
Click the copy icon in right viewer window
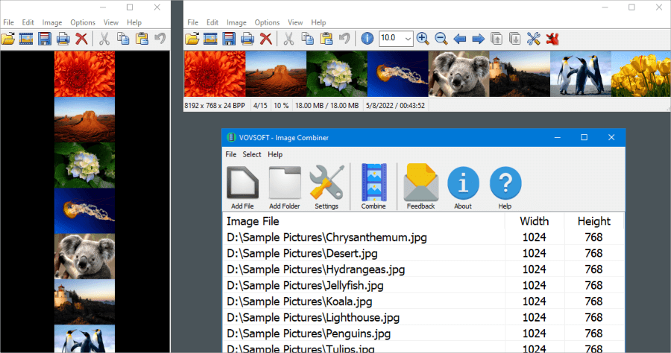[x=308, y=39]
